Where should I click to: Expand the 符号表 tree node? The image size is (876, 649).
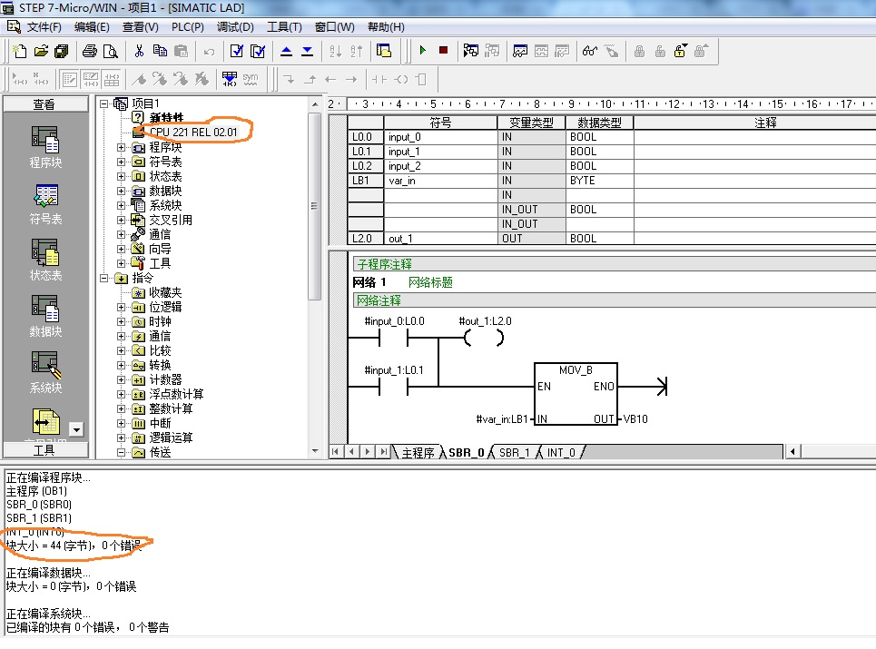121,162
